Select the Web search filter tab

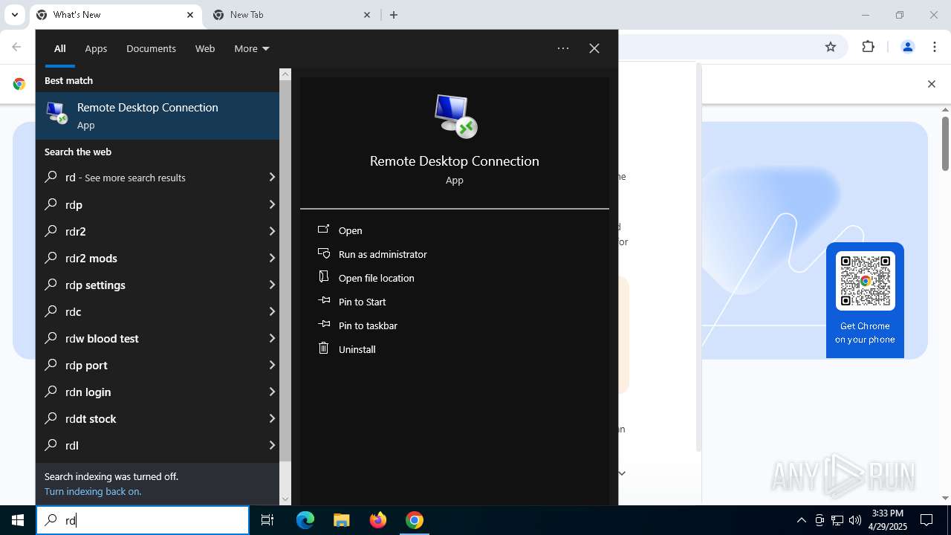coord(205,48)
